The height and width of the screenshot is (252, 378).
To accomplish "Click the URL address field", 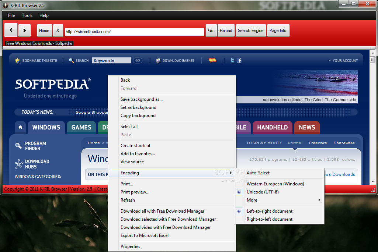I will pyautogui.click(x=135, y=32).
